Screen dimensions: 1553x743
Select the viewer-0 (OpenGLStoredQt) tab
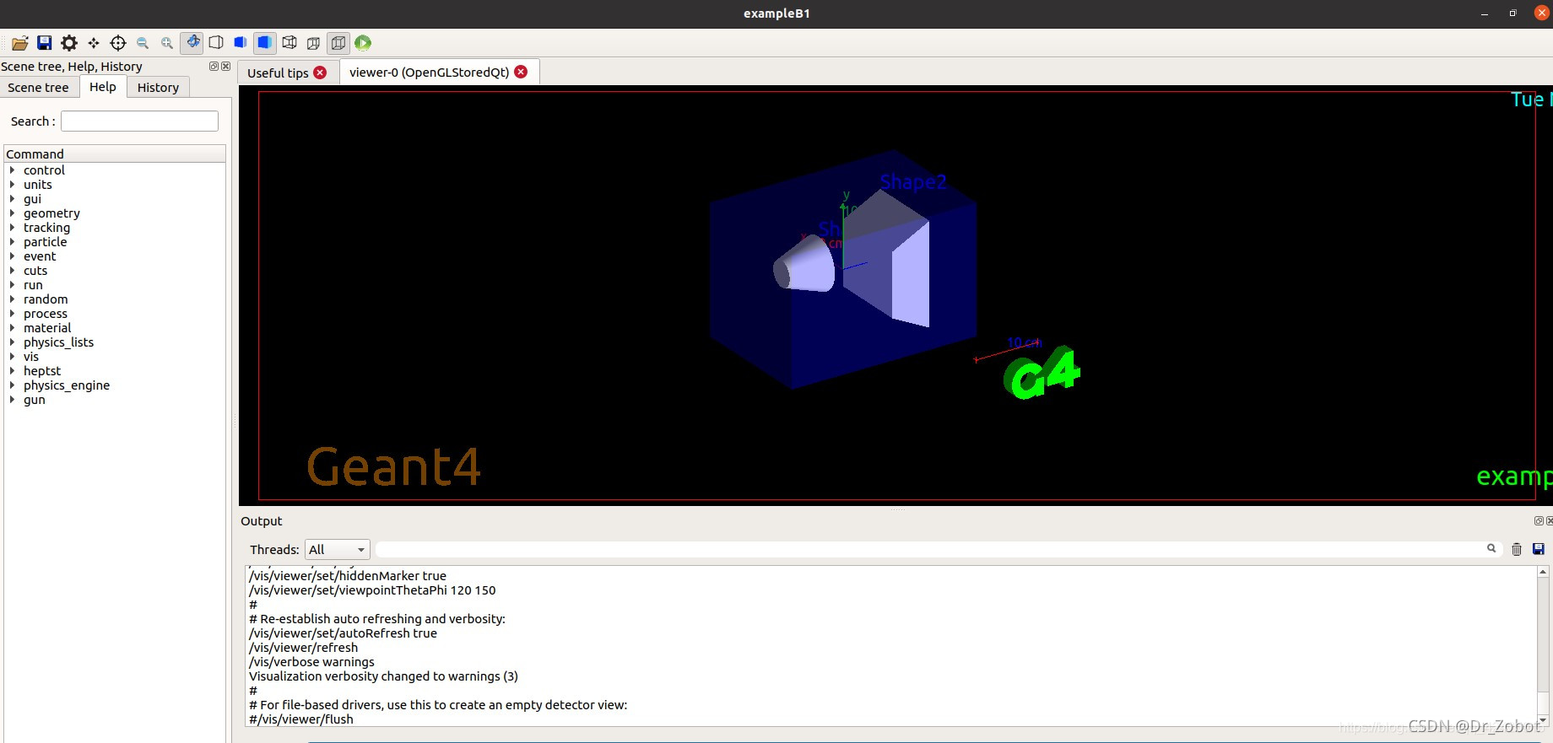pyautogui.click(x=429, y=73)
